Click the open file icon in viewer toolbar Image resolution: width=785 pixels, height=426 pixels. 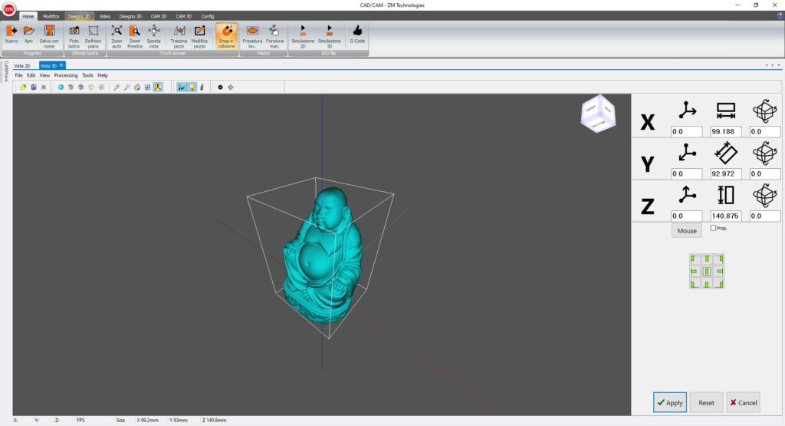[23, 88]
